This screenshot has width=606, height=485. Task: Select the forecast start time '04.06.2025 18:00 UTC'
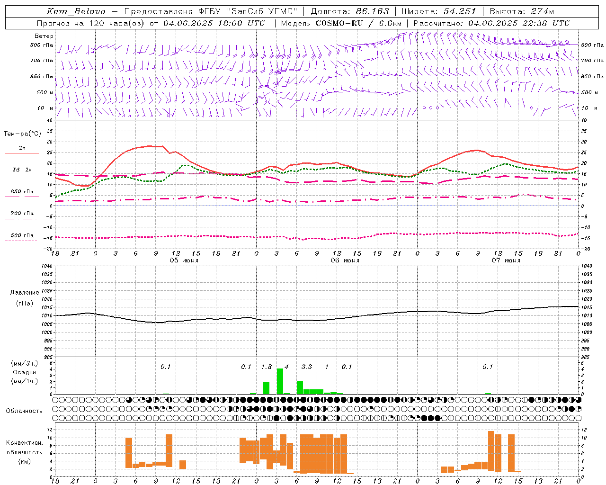coord(214,23)
